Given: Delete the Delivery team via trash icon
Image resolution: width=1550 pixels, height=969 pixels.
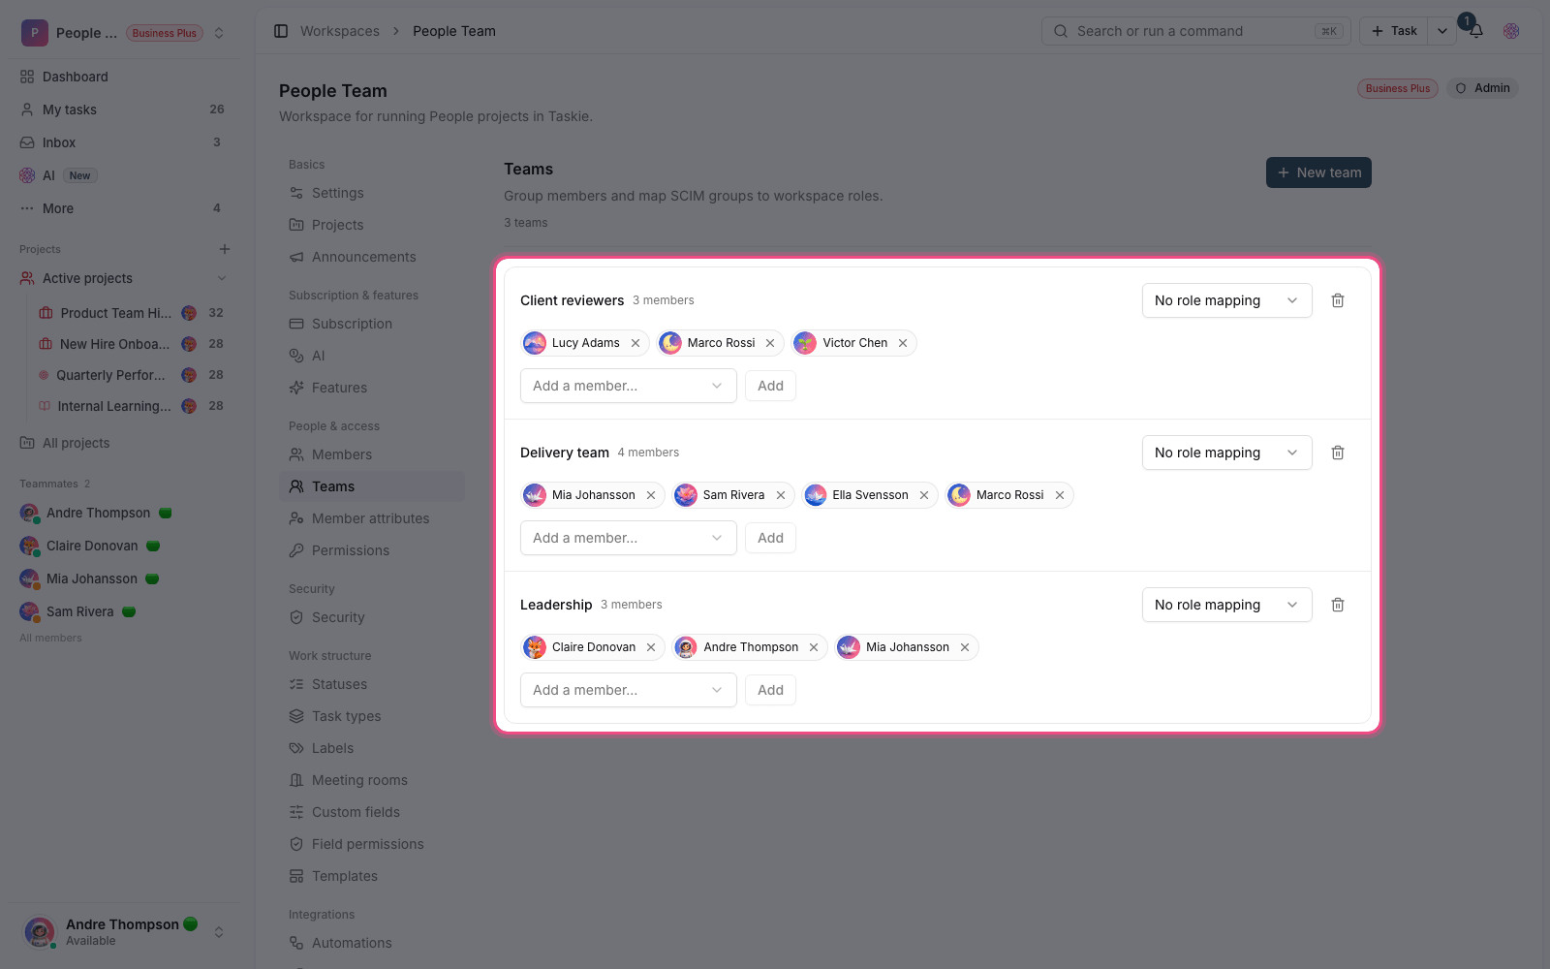Looking at the screenshot, I should tap(1338, 453).
